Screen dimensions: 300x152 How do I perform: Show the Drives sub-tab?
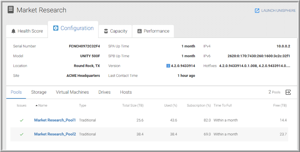pos(105,92)
